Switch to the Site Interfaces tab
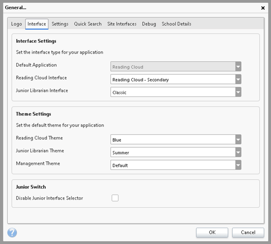This screenshot has width=271, height=244. pyautogui.click(x=122, y=24)
